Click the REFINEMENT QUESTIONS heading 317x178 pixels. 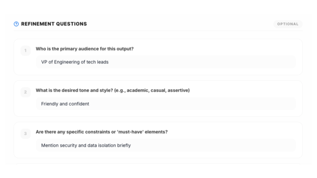pyautogui.click(x=54, y=24)
